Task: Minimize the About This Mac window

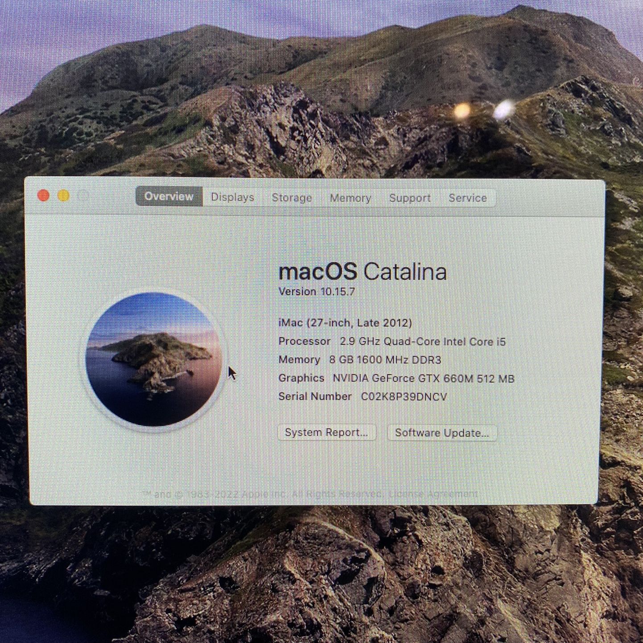Action: (x=63, y=196)
